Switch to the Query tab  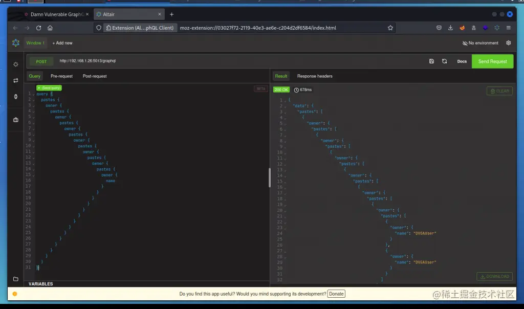(34, 76)
